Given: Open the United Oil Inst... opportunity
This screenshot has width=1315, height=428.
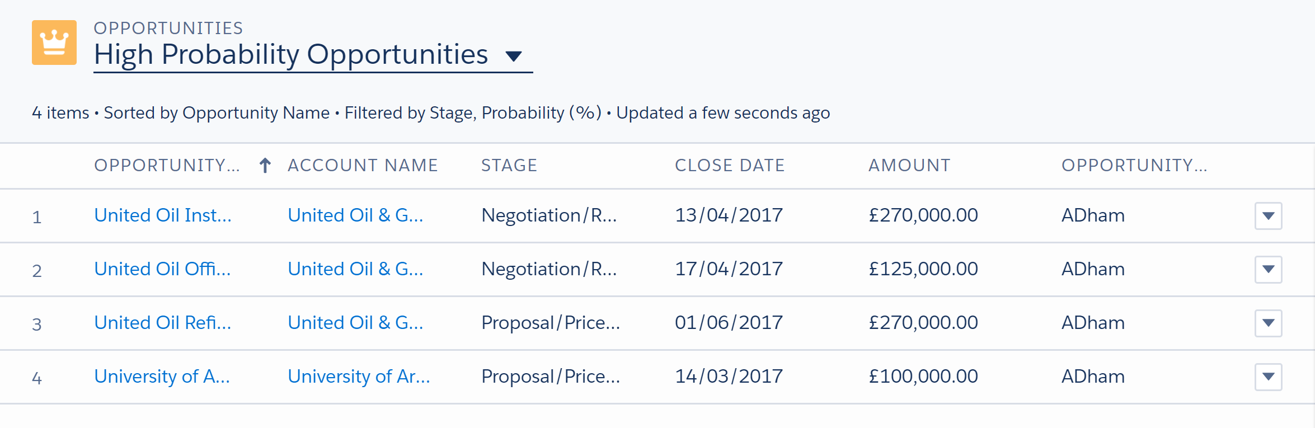Looking at the screenshot, I should coord(162,215).
